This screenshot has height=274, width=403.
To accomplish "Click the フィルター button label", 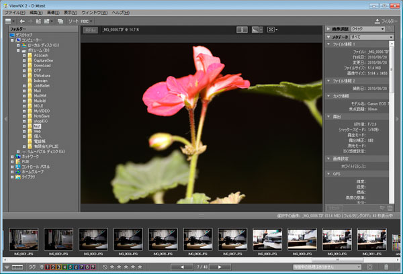I will [390, 21].
